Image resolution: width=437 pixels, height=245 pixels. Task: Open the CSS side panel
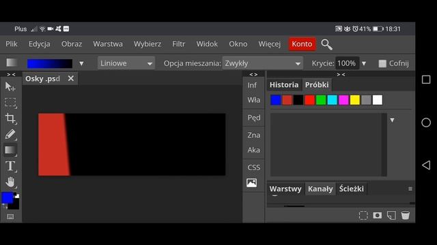click(253, 167)
